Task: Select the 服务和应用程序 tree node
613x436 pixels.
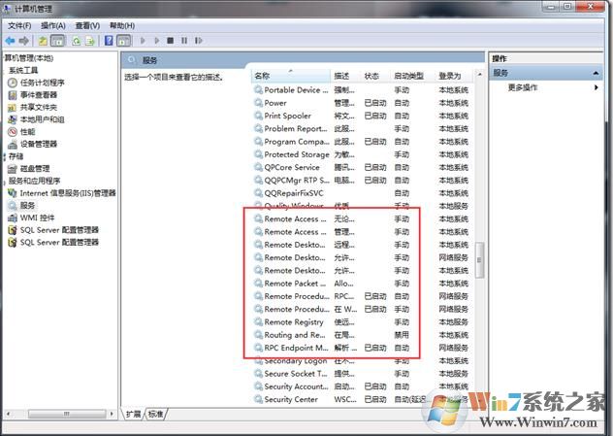Action: coord(34,181)
